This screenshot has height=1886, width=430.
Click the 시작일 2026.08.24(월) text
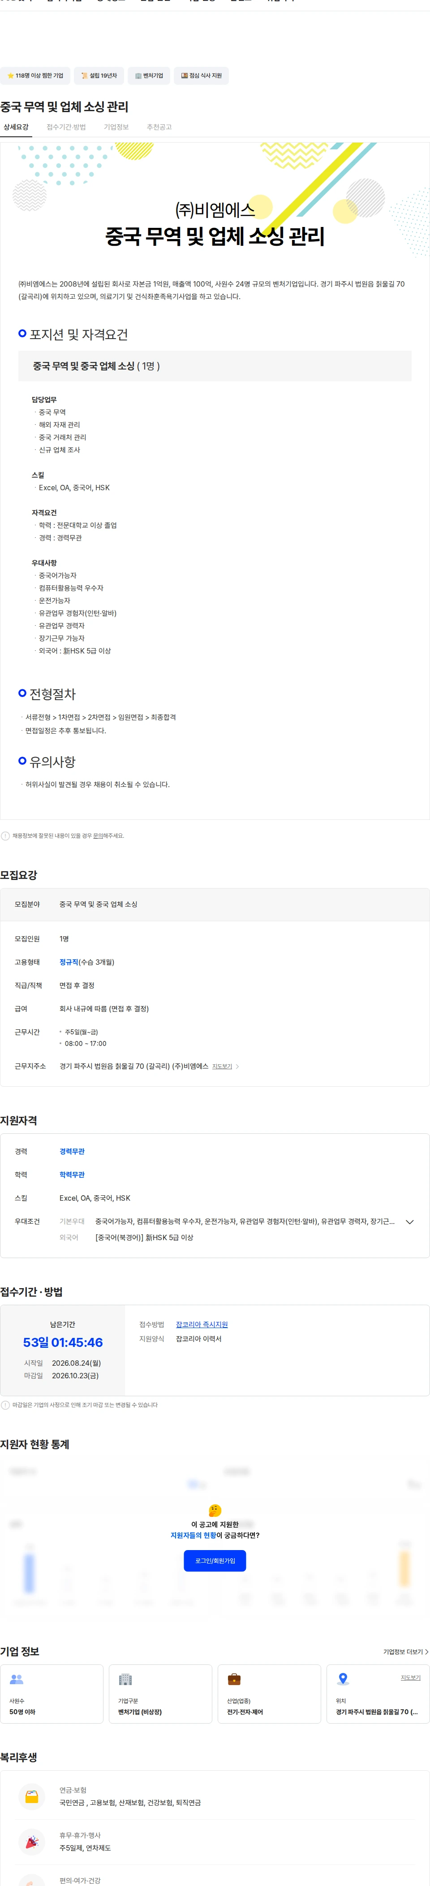[63, 1363]
